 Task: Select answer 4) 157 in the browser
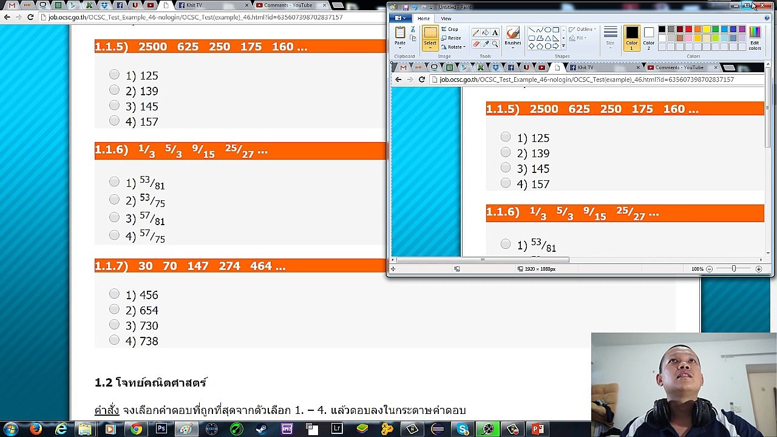click(114, 121)
